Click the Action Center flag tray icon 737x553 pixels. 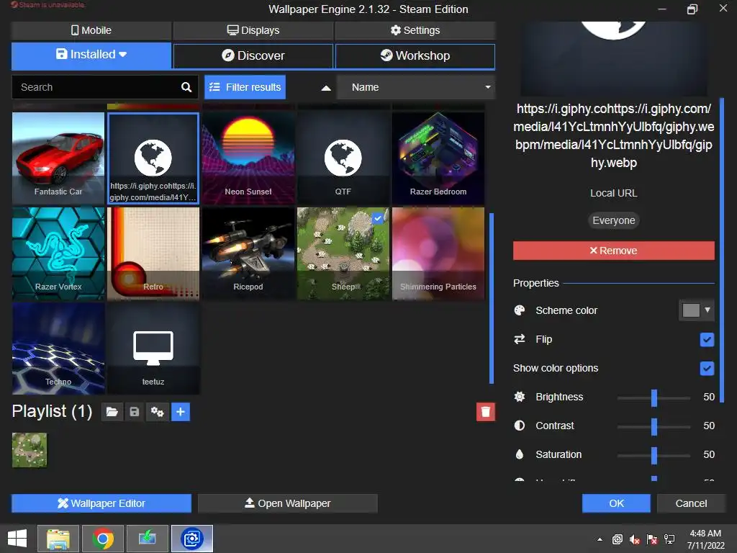point(652,539)
